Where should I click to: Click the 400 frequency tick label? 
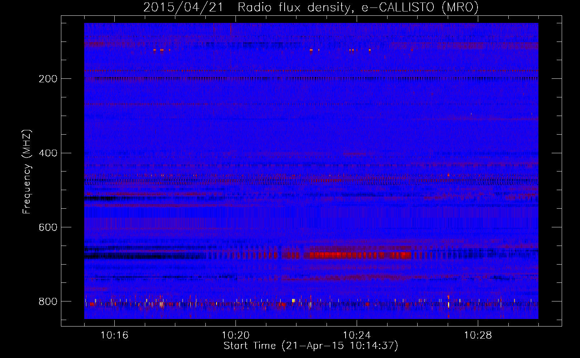pos(48,153)
